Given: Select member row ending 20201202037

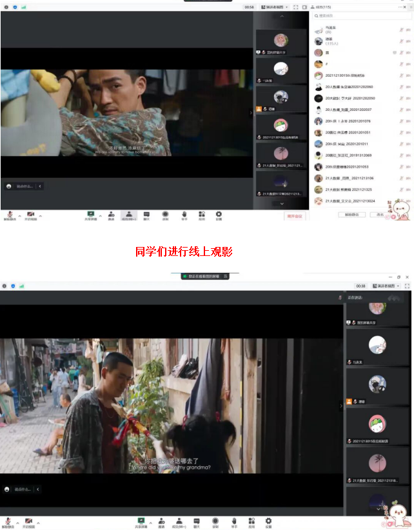Looking at the screenshot, I should (x=362, y=110).
